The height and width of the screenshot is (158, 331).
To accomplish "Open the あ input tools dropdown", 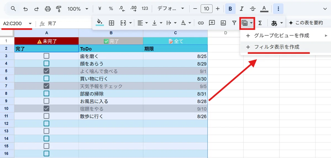I will [277, 23].
